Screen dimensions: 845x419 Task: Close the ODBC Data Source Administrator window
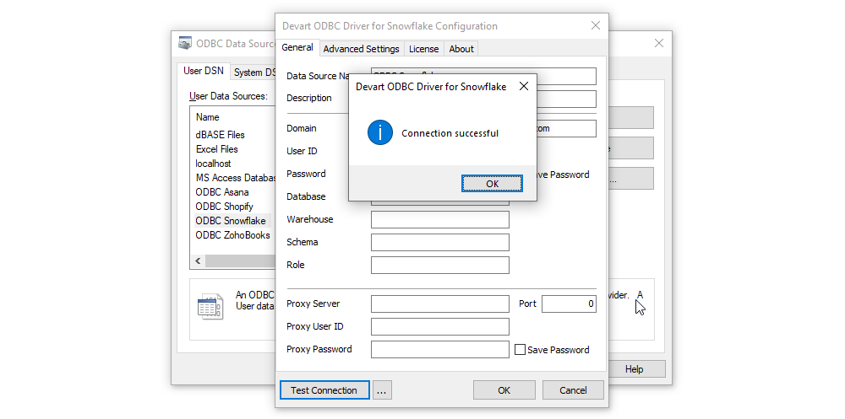[x=658, y=43]
